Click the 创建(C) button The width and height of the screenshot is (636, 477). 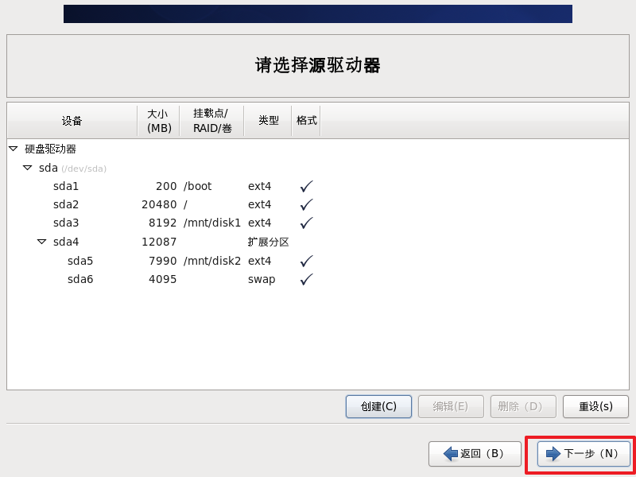pyautogui.click(x=378, y=406)
